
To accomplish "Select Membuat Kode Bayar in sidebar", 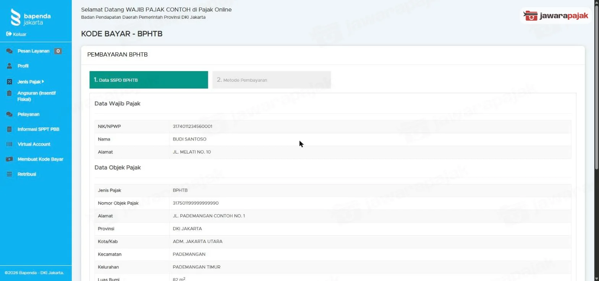I will [x=40, y=159].
